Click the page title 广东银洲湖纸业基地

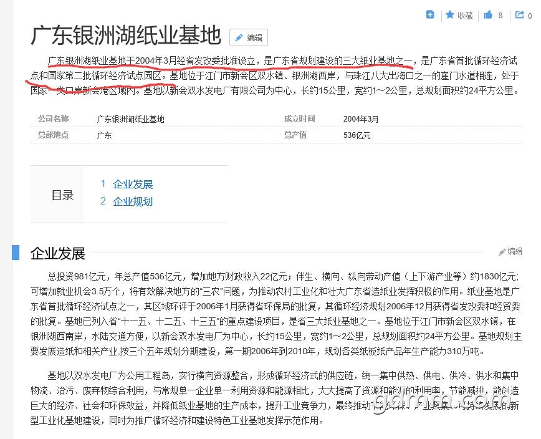coord(126,36)
